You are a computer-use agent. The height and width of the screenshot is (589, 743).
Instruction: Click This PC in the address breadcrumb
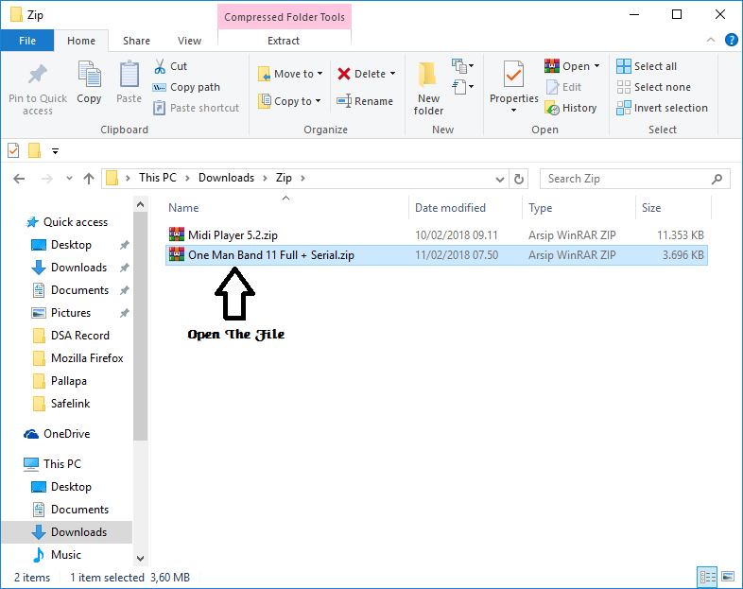click(x=158, y=178)
